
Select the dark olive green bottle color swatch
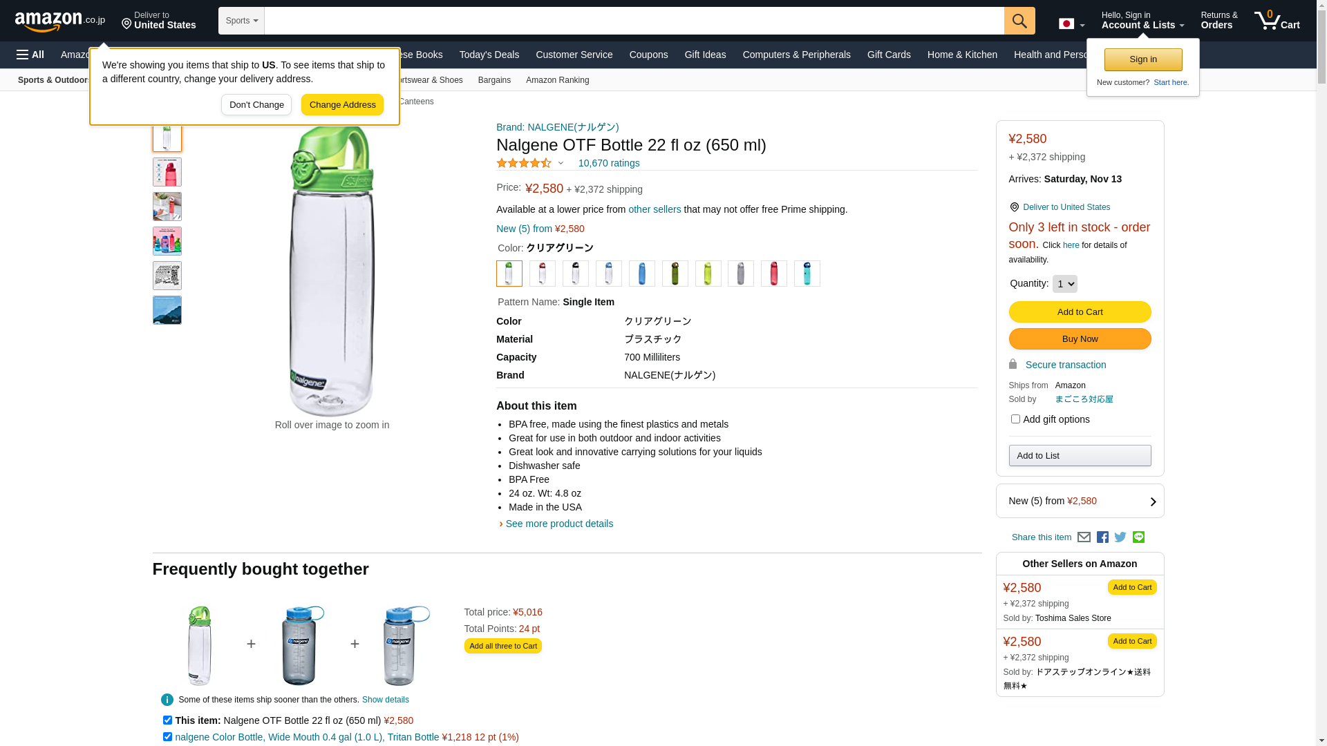675,274
